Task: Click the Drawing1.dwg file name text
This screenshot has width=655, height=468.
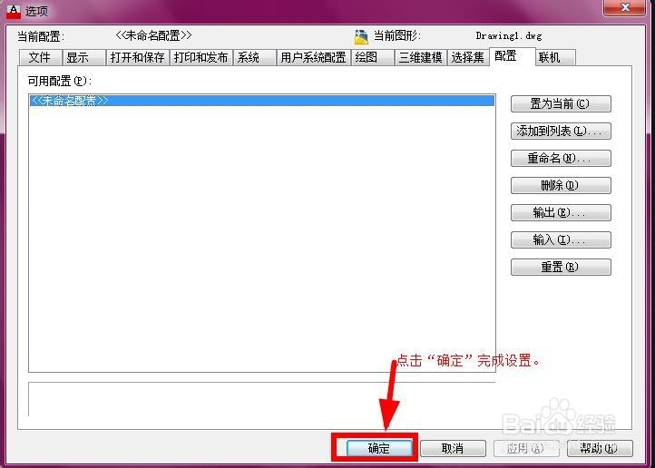Action: click(509, 36)
